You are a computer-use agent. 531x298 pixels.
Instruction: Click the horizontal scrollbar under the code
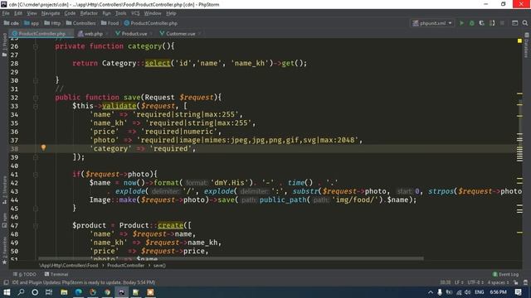pos(231,259)
